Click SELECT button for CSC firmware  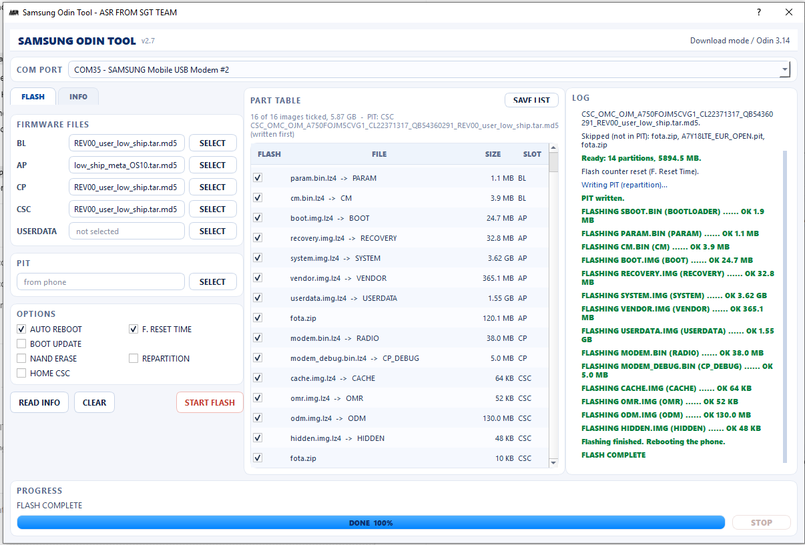coord(212,209)
